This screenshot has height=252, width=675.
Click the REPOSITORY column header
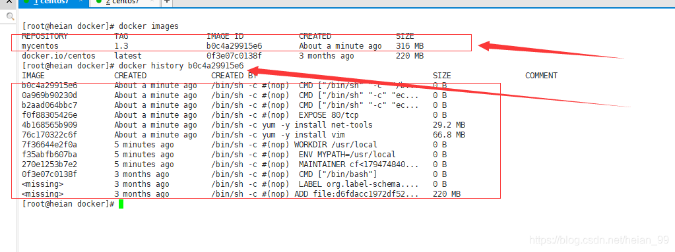click(45, 36)
